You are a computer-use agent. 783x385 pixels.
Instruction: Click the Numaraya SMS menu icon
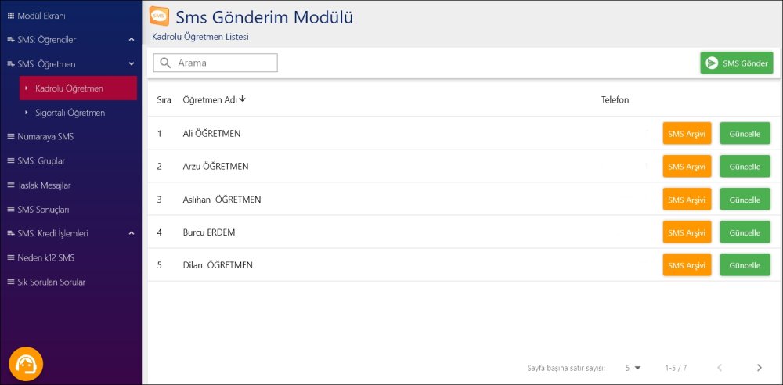point(10,136)
